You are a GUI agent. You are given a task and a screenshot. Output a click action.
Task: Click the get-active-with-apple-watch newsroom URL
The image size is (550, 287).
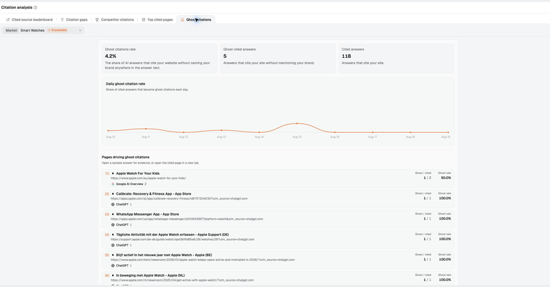pyautogui.click(x=182, y=280)
